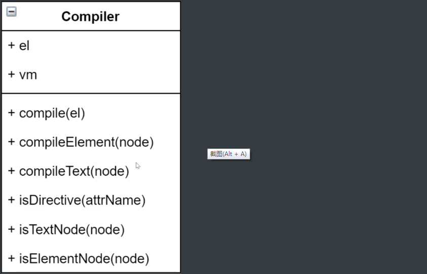Pick the compileText(node) method text

[x=74, y=171]
